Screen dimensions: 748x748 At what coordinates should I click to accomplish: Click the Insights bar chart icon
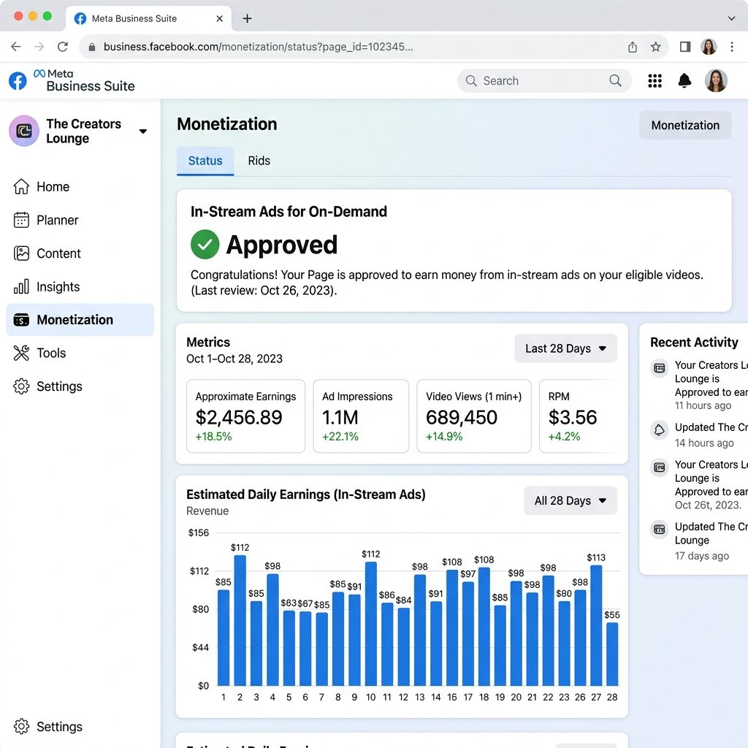21,286
